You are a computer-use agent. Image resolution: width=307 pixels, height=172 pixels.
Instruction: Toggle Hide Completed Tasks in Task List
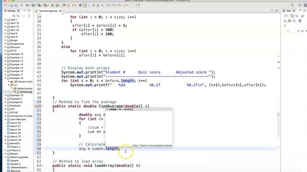285,21
